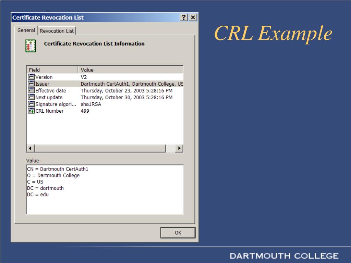This screenshot has width=351, height=263.
Task: Switch to the Revocation List tab
Action: pyautogui.click(x=57, y=31)
